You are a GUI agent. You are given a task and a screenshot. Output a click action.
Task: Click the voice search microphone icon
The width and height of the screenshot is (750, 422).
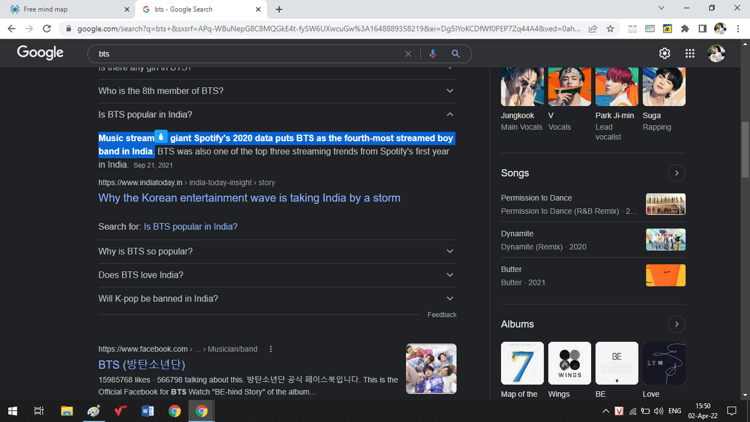coord(432,54)
